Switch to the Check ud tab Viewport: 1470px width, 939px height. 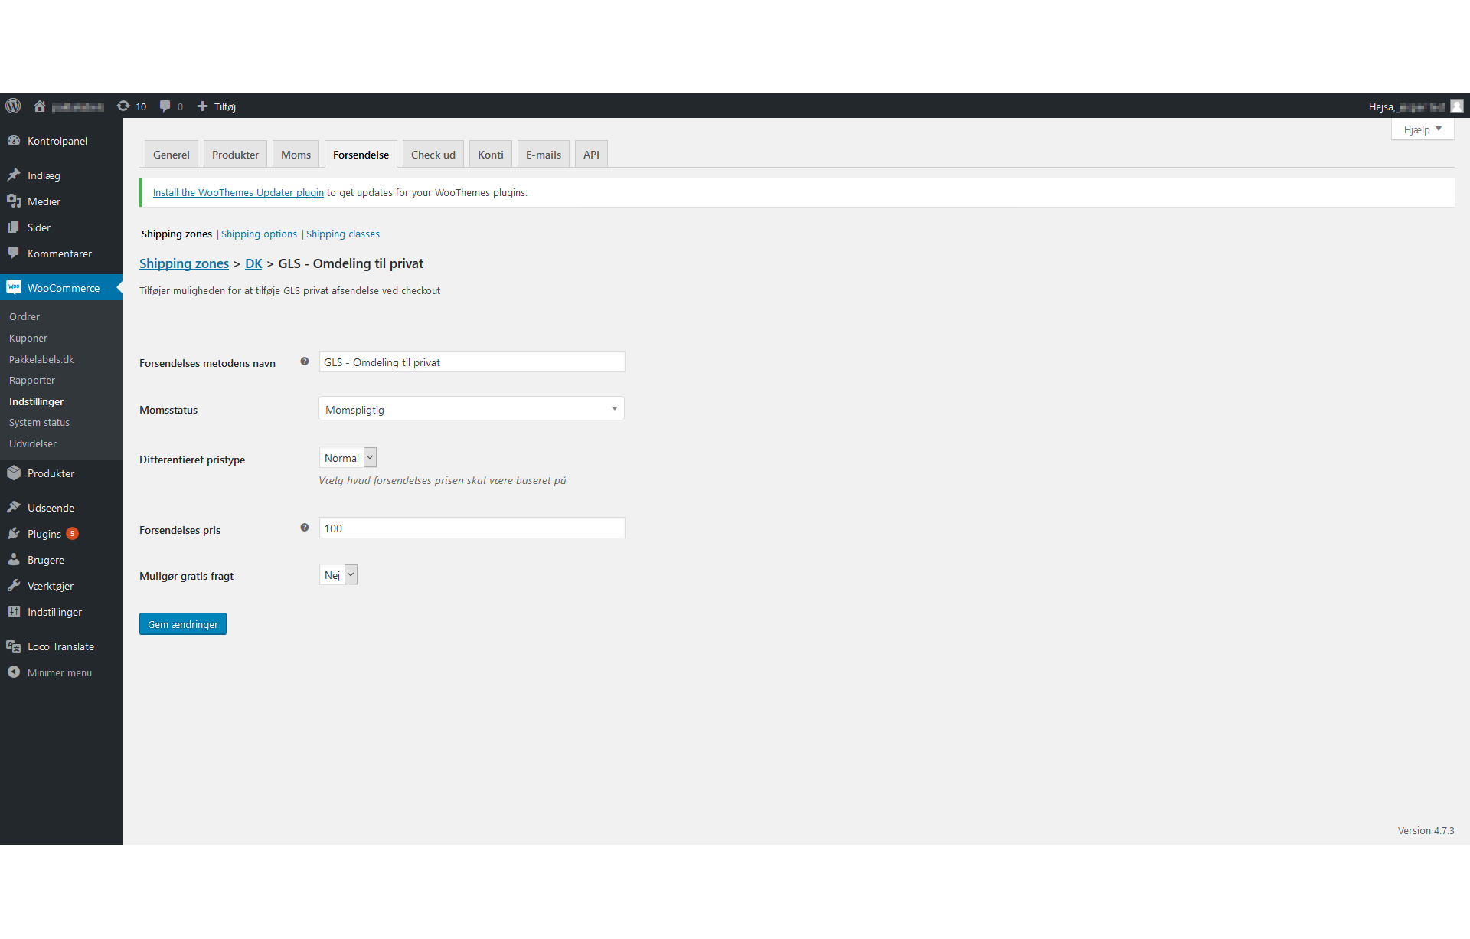pyautogui.click(x=433, y=155)
